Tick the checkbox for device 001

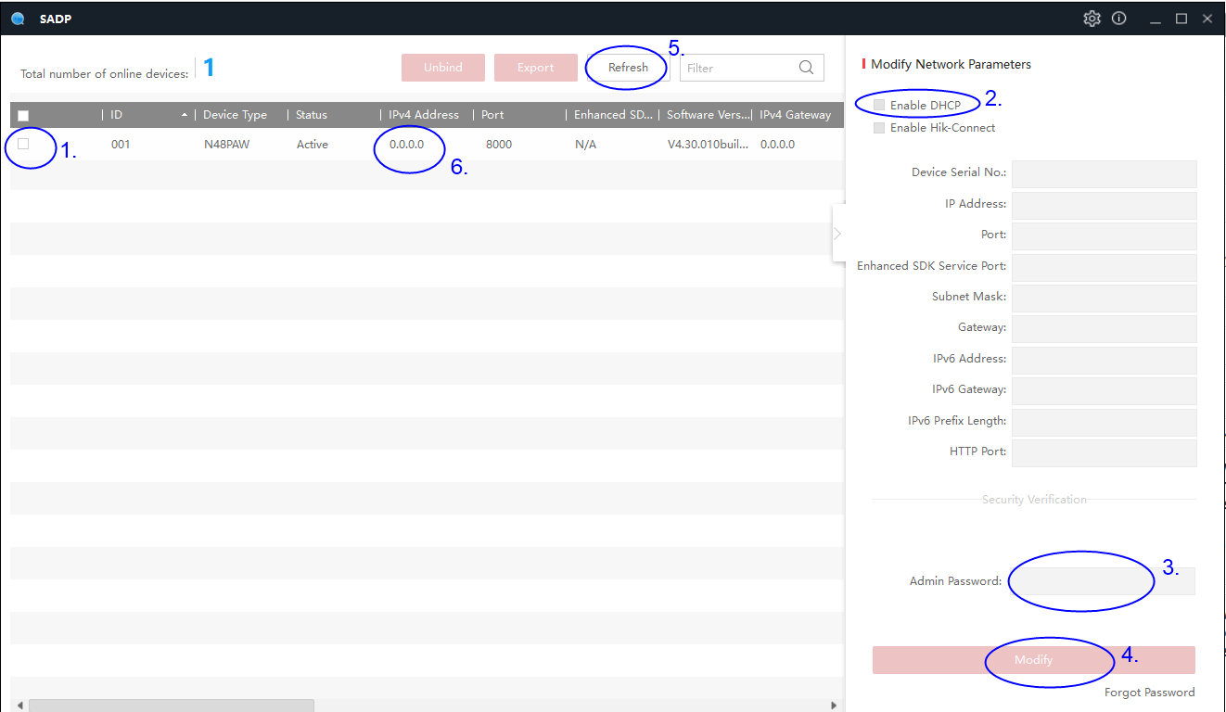[24, 144]
